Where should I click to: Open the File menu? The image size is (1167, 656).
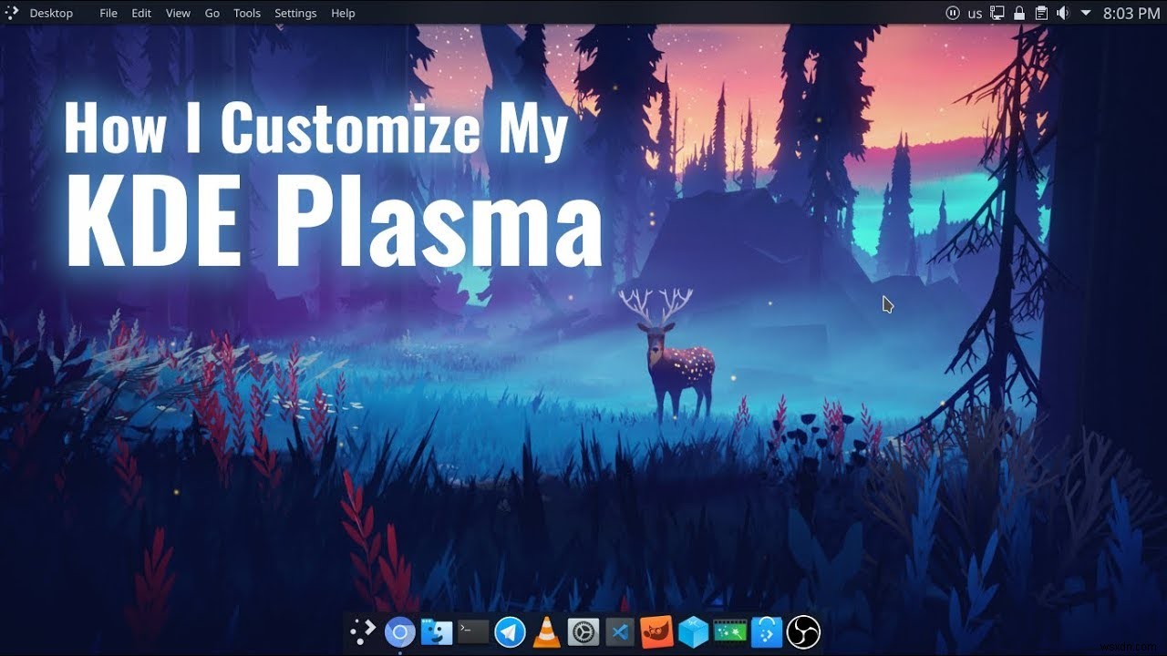(x=108, y=13)
